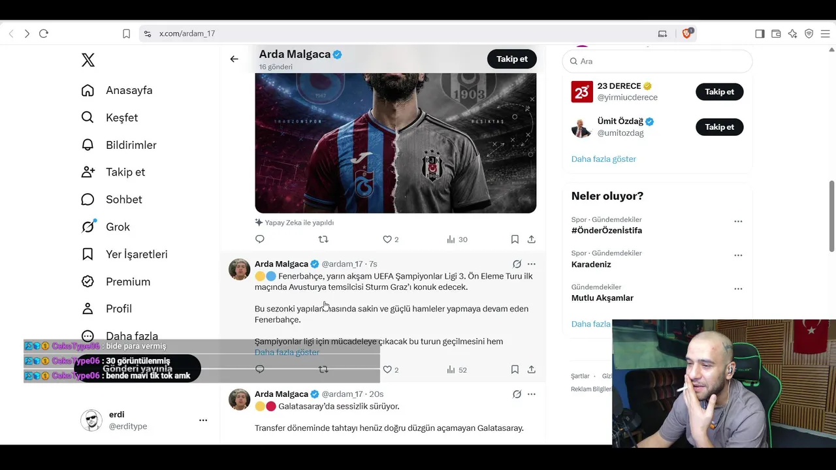Open the Mutlu Akşamlar trend
The image size is (836, 470).
click(x=602, y=298)
